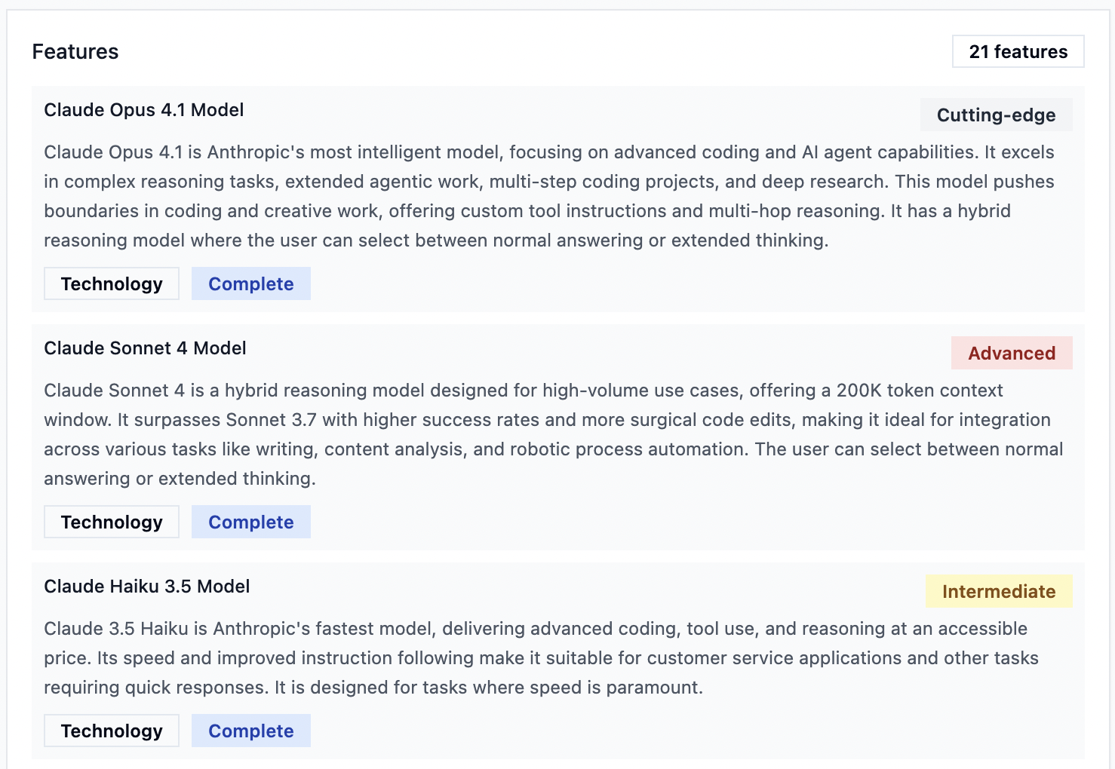
Task: Select the Intermediate badge on Claude Haiku 3.5
Action: [998, 591]
